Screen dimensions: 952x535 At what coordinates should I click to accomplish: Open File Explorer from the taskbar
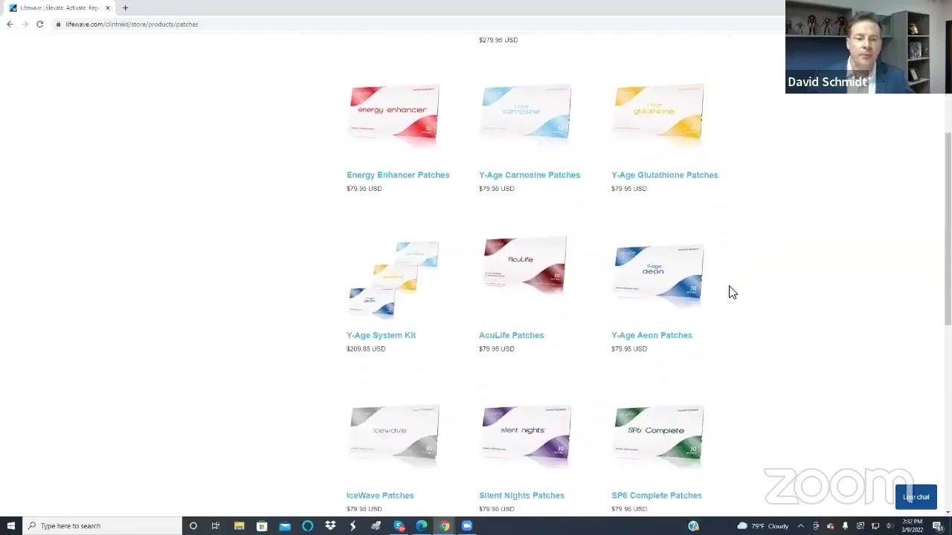[x=239, y=526]
